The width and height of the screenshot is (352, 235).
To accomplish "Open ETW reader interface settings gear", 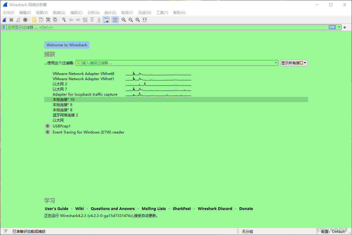I will tap(47, 132).
